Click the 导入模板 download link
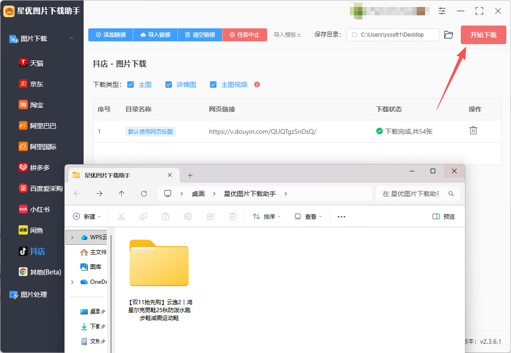This screenshot has height=353, width=511. (287, 34)
